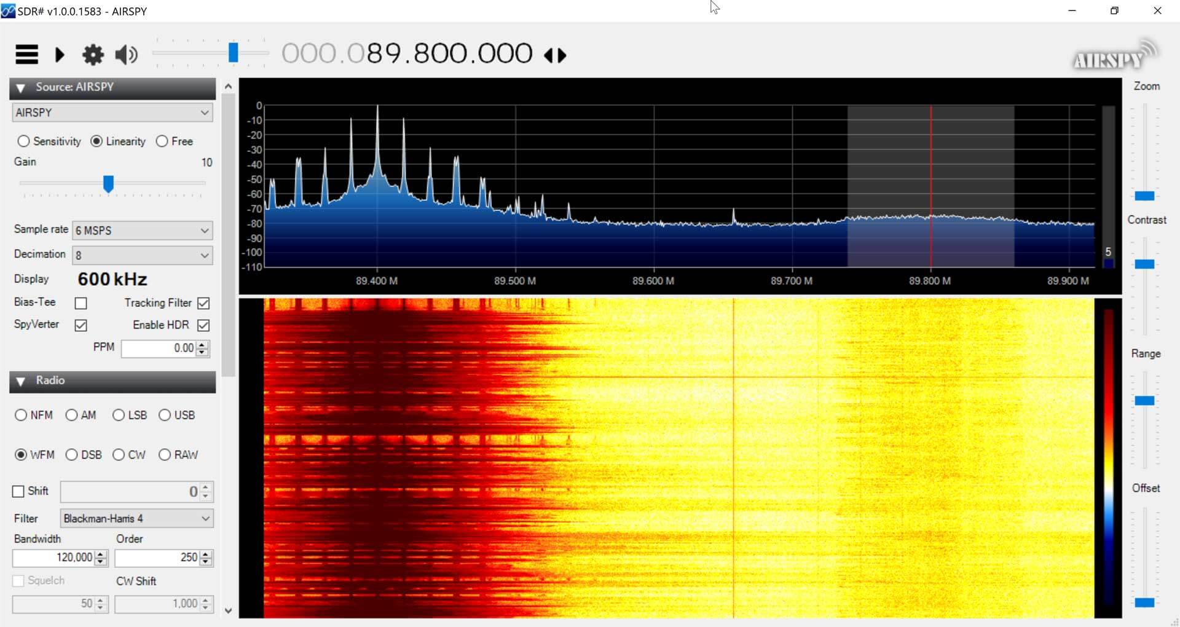Open the Blackman-Harris 4 filter dropdown

click(206, 518)
